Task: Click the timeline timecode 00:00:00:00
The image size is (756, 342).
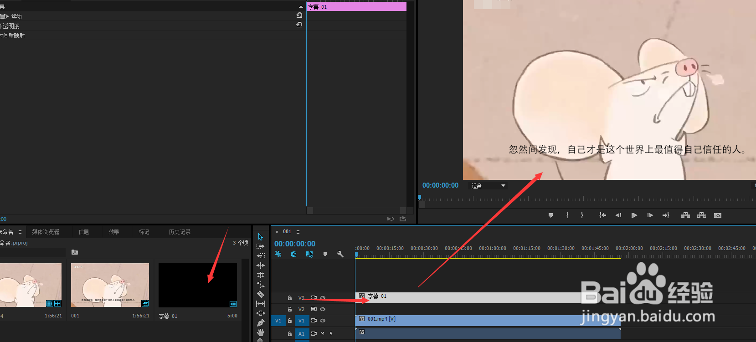Action: (295, 244)
